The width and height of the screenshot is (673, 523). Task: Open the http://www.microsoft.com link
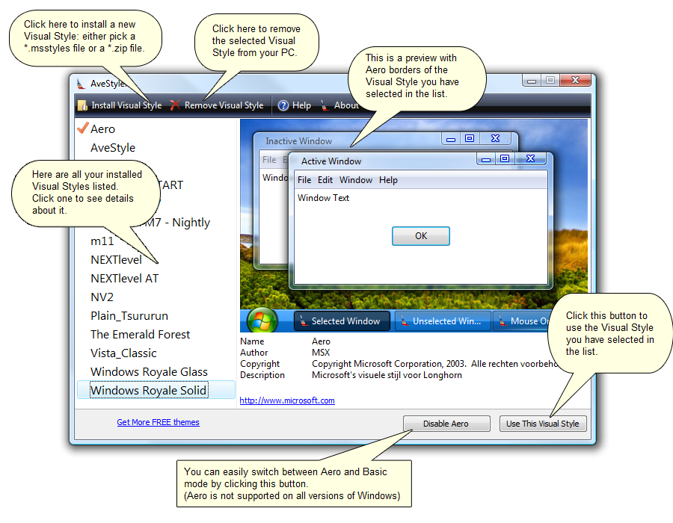click(286, 400)
